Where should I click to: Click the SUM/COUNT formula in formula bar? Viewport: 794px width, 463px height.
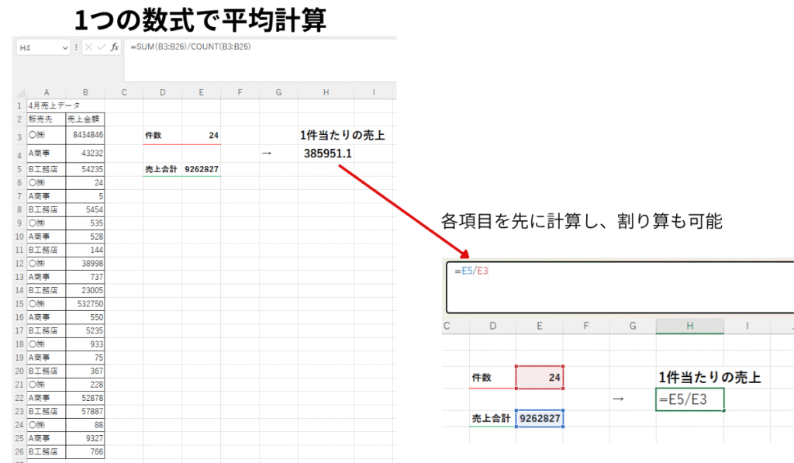[x=191, y=47]
